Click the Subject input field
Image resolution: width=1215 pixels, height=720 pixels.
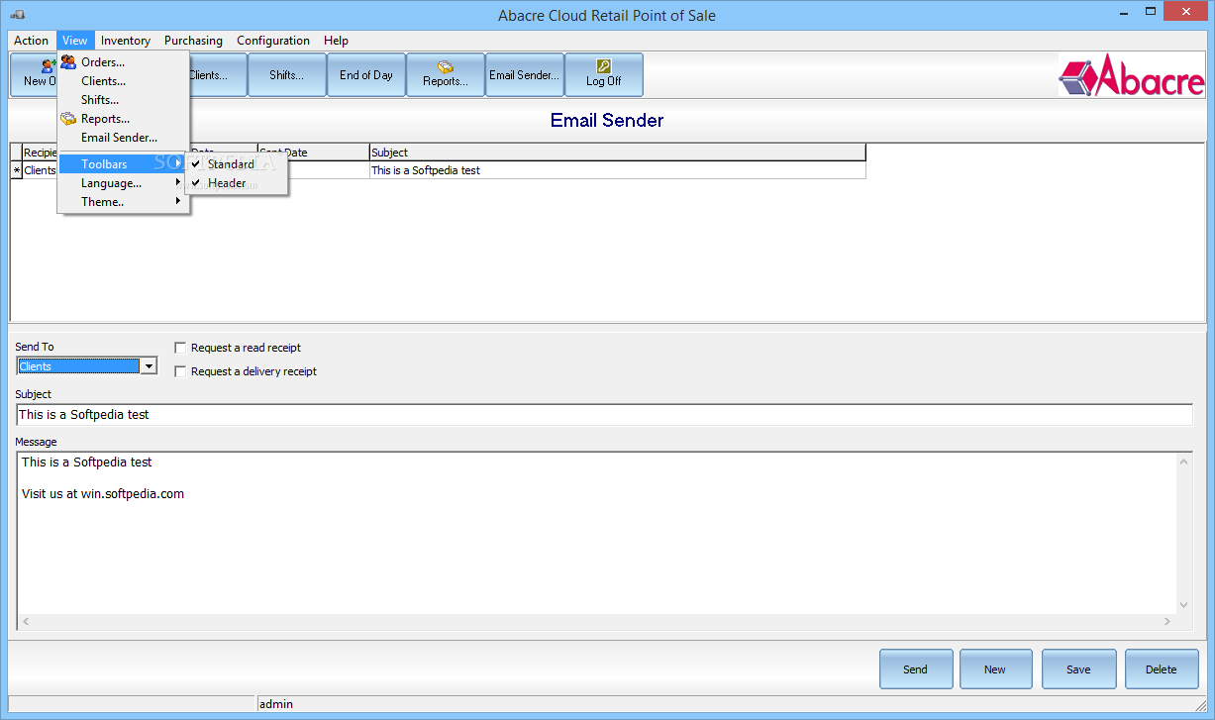pos(604,415)
